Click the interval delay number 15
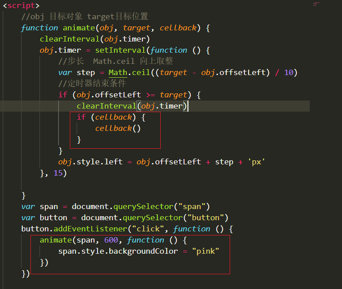The width and height of the screenshot is (342, 289). pyautogui.click(x=58, y=173)
